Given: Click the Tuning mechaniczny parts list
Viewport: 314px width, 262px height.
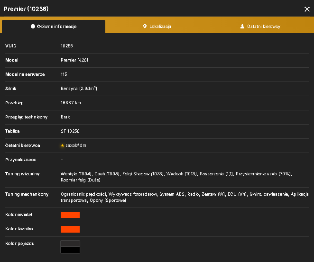Looking at the screenshot, I should click(x=185, y=197).
